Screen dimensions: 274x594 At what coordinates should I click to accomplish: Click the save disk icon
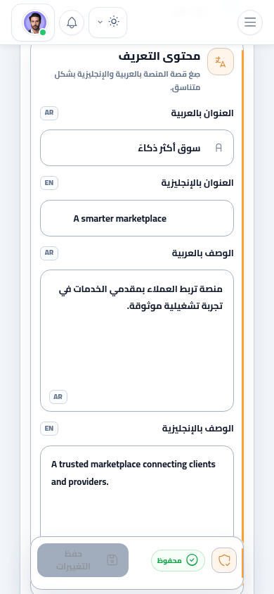[x=112, y=560]
